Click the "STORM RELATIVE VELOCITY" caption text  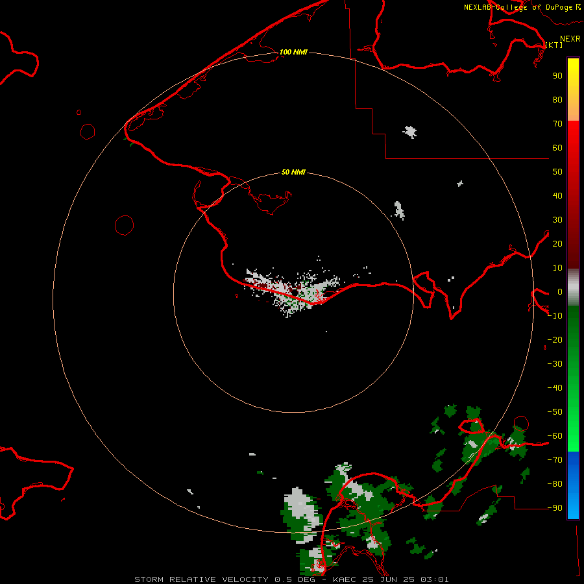point(201,579)
